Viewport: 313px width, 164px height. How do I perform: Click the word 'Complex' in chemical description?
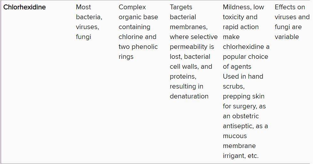click(132, 7)
